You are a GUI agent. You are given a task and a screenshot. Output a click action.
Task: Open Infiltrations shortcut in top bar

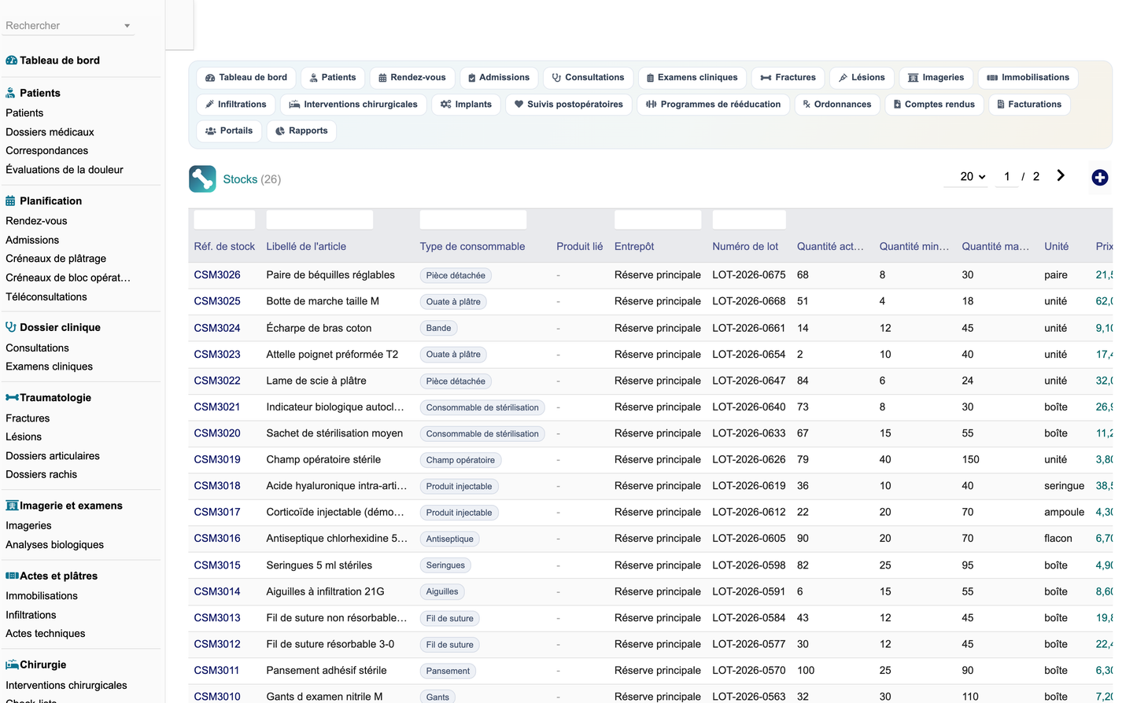pyautogui.click(x=236, y=105)
